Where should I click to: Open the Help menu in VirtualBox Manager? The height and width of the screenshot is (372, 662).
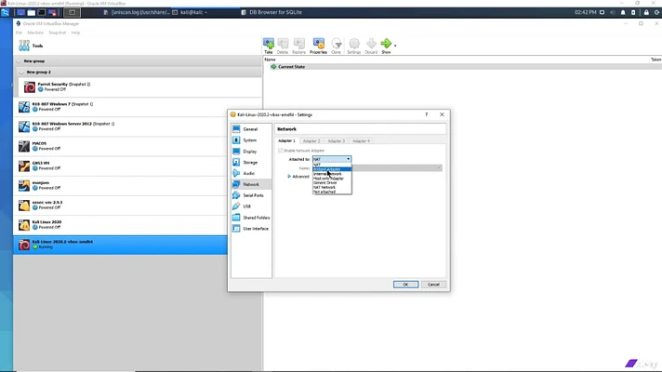click(x=75, y=33)
